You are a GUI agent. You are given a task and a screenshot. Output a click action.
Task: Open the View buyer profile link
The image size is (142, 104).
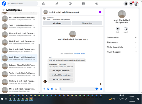79,53
